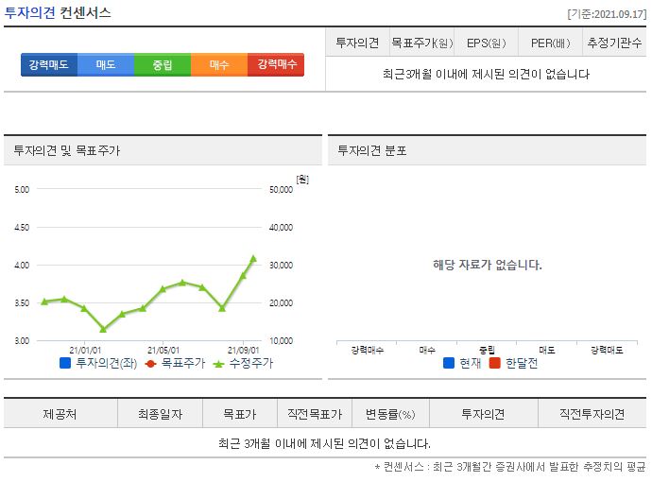Screen dimensions: 652x482
Task: Click the 21/01/01 axis label
Action: (x=85, y=351)
